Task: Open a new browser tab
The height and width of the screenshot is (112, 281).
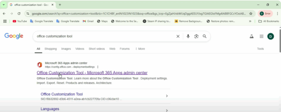Action: pos(60,5)
